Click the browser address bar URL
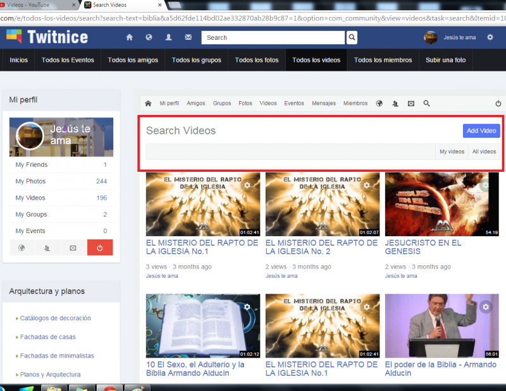Image resolution: width=506 pixels, height=391 pixels. click(x=253, y=18)
